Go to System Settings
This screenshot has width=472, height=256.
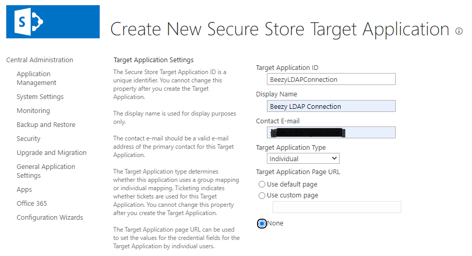40,97
